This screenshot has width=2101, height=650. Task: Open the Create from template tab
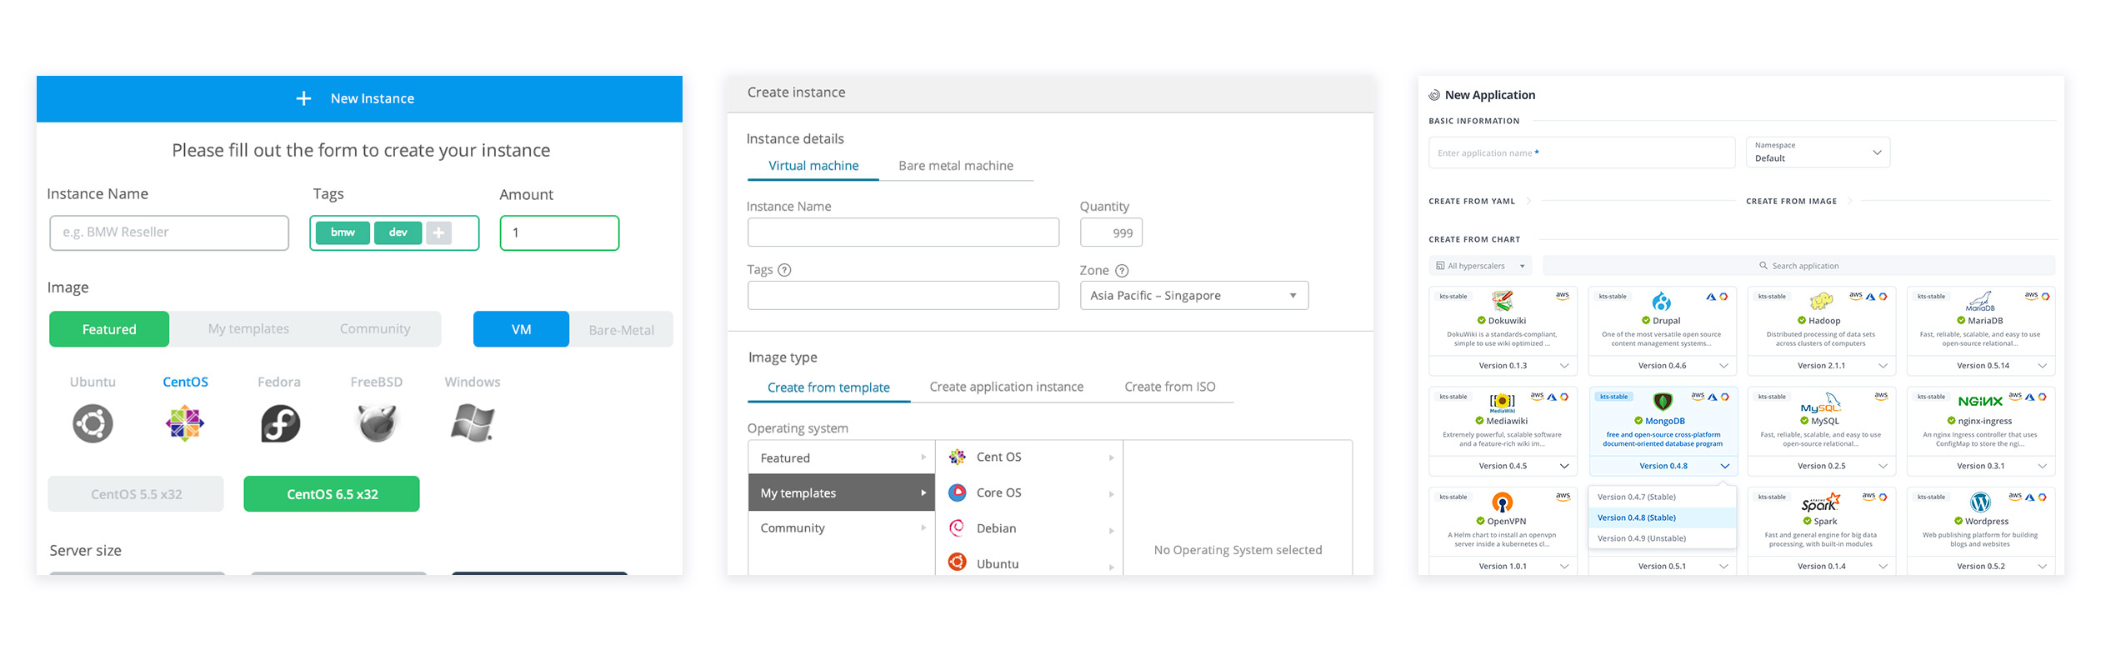(828, 387)
